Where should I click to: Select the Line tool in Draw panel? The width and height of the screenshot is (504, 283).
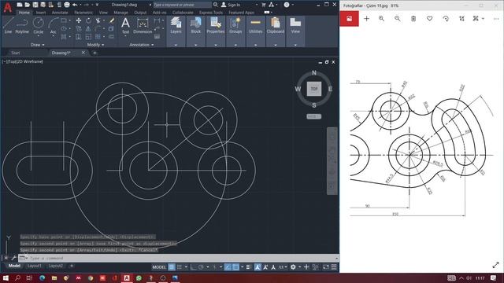(x=8, y=25)
